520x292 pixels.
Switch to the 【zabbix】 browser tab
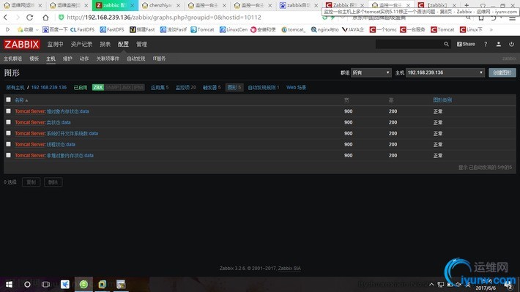pos(437,5)
